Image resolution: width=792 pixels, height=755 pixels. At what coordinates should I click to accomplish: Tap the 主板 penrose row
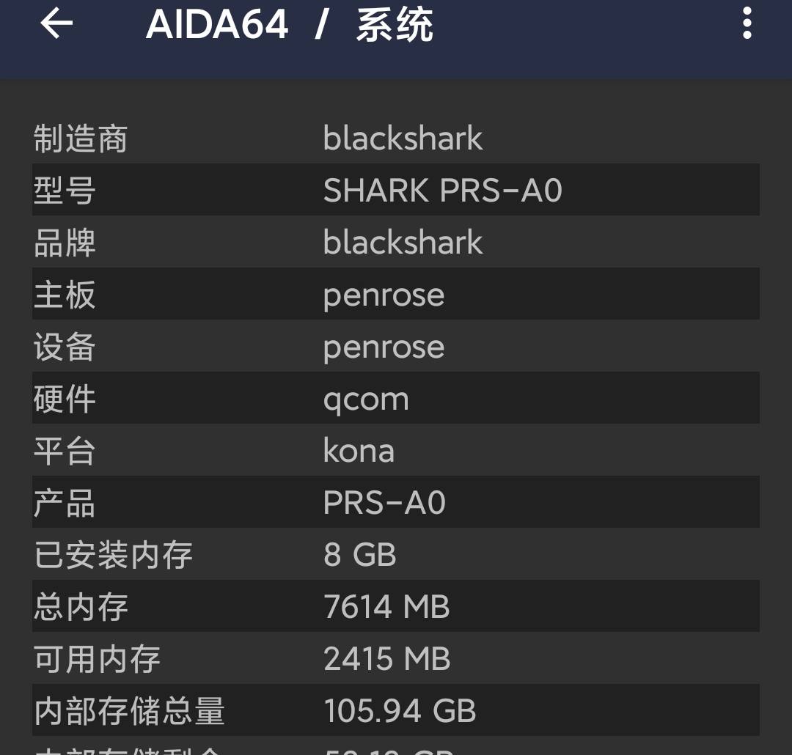coord(396,293)
